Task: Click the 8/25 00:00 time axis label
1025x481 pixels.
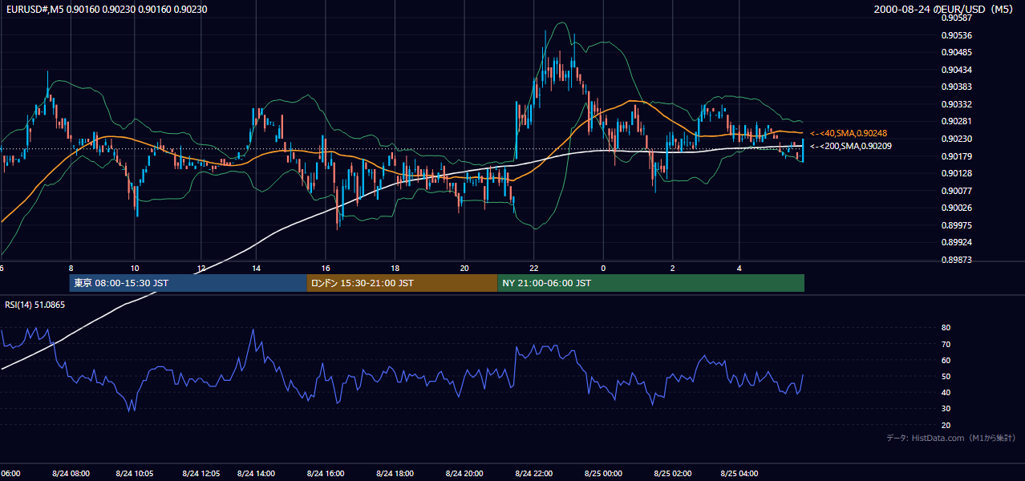Action: point(603,473)
